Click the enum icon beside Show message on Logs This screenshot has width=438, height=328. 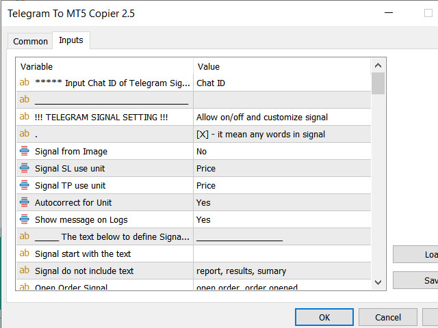(25, 219)
